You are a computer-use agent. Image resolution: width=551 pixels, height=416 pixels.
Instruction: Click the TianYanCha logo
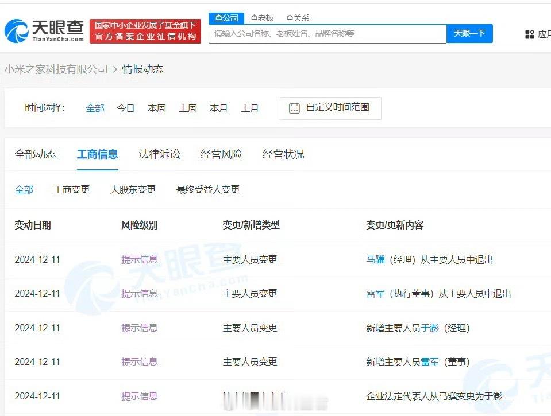44,31
